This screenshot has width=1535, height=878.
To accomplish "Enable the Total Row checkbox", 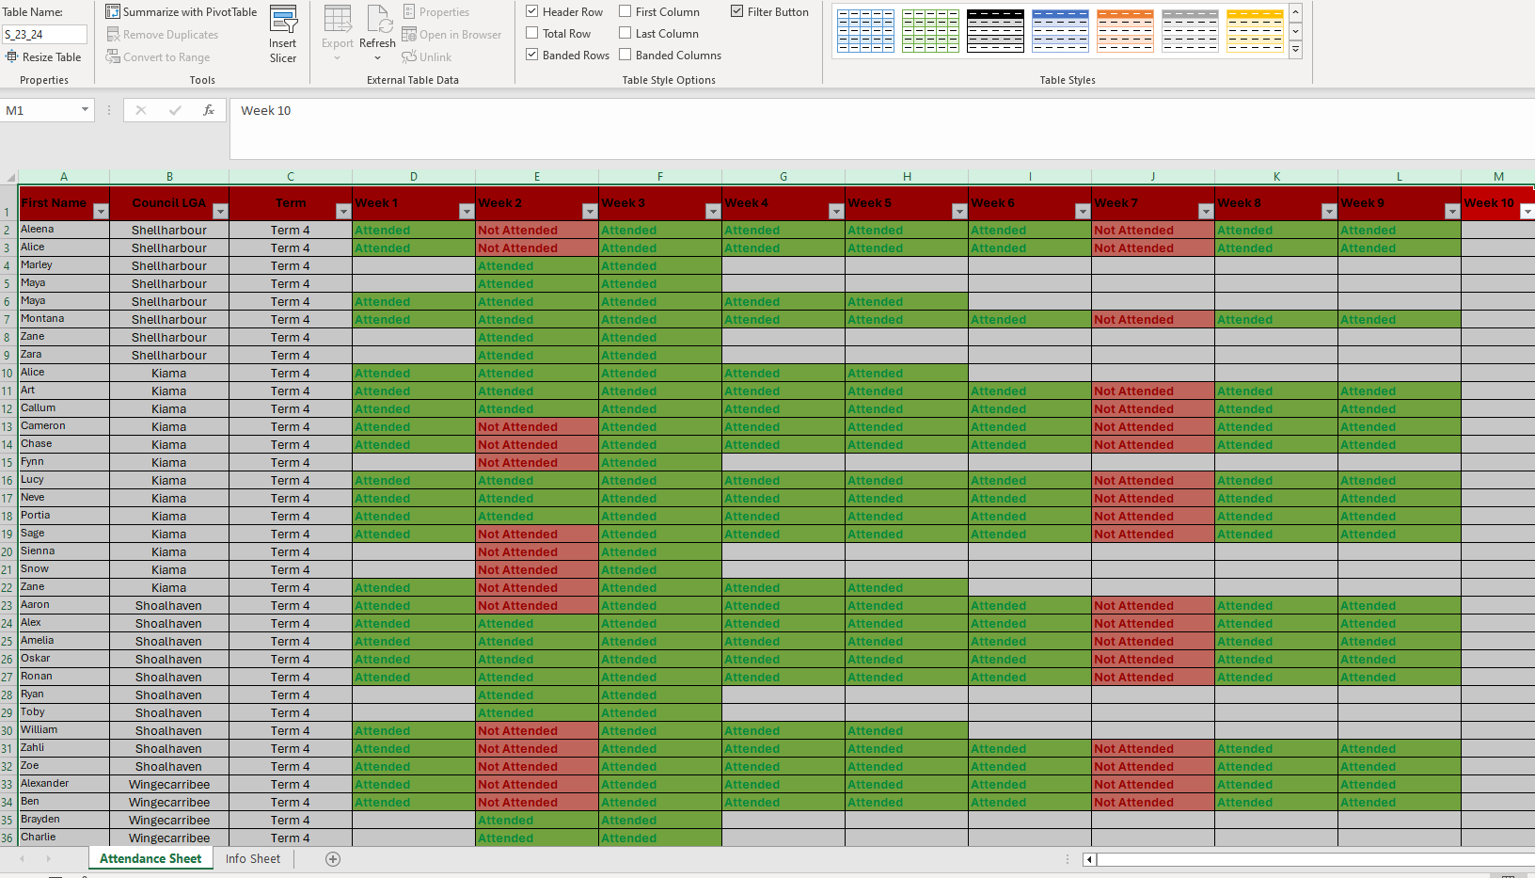I will [x=532, y=33].
